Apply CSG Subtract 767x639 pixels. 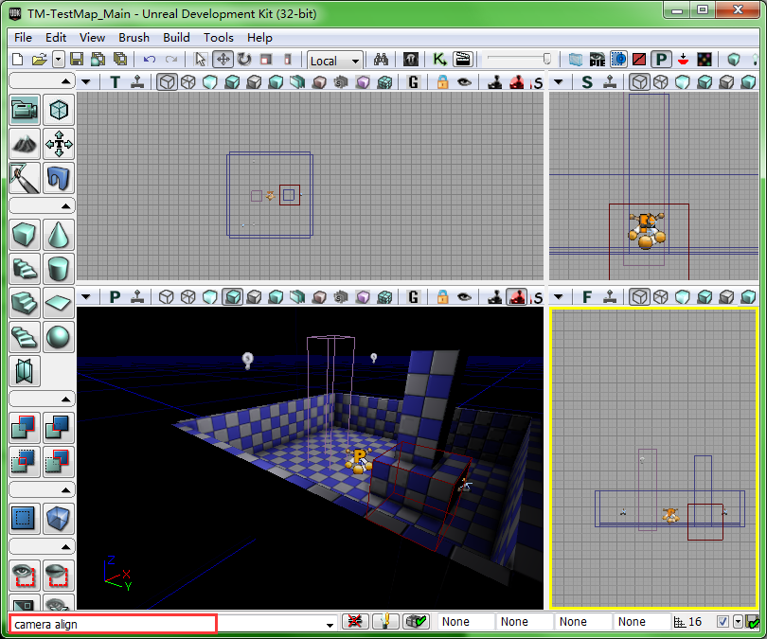click(x=59, y=428)
